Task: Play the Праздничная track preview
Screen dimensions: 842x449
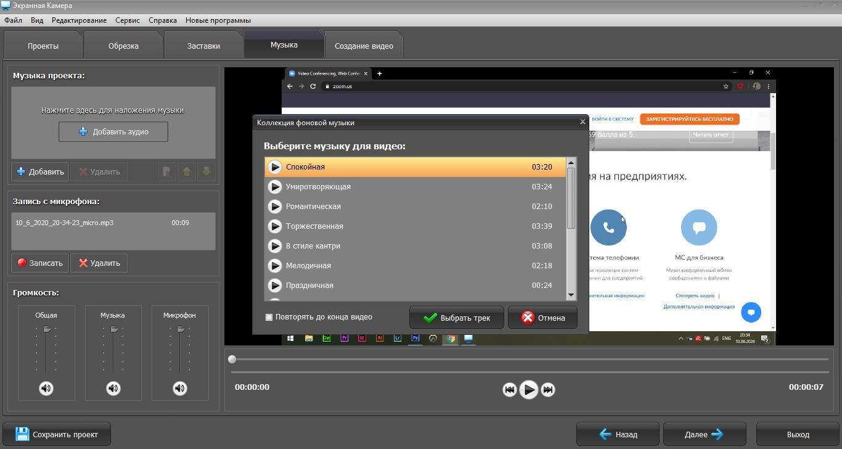Action: coord(275,286)
